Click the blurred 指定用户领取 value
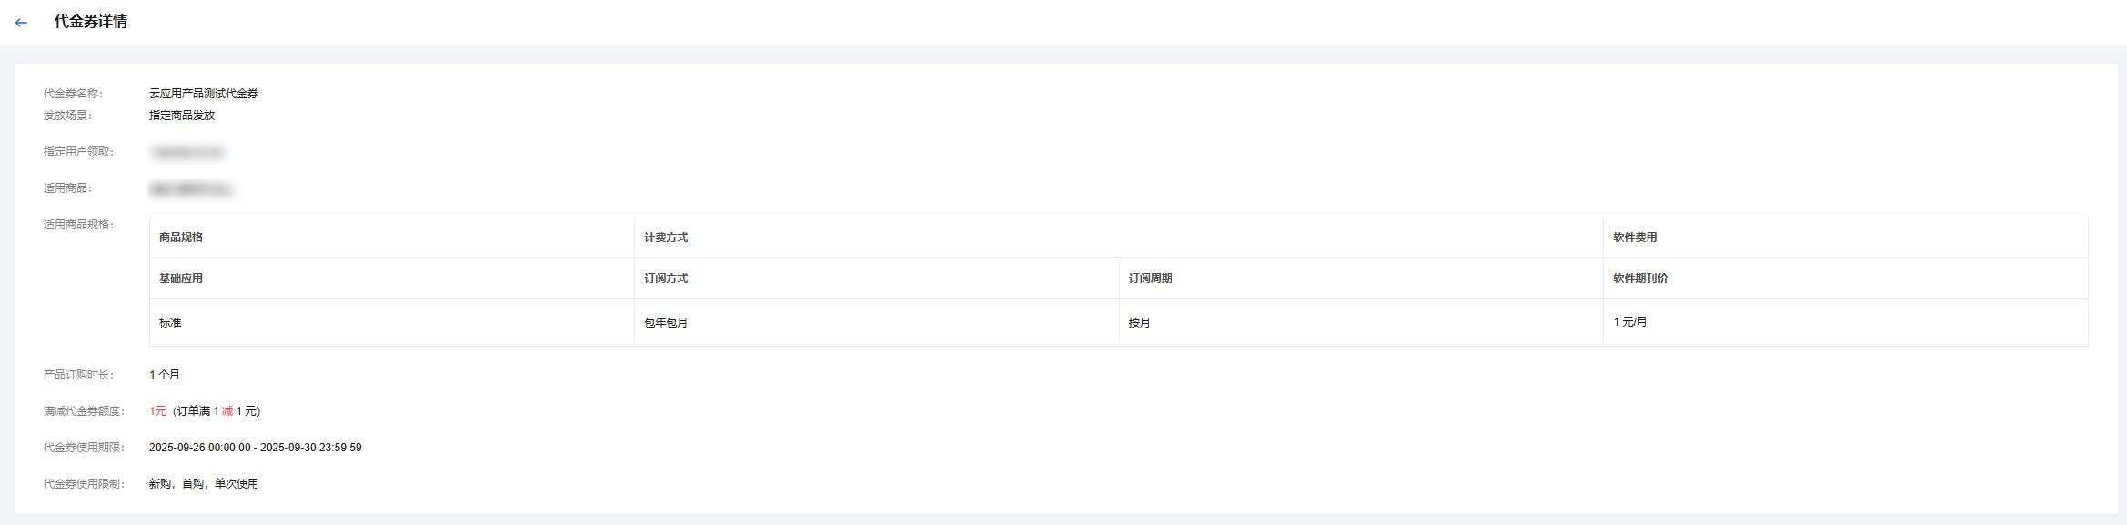This screenshot has height=525, width=2127. 187,153
